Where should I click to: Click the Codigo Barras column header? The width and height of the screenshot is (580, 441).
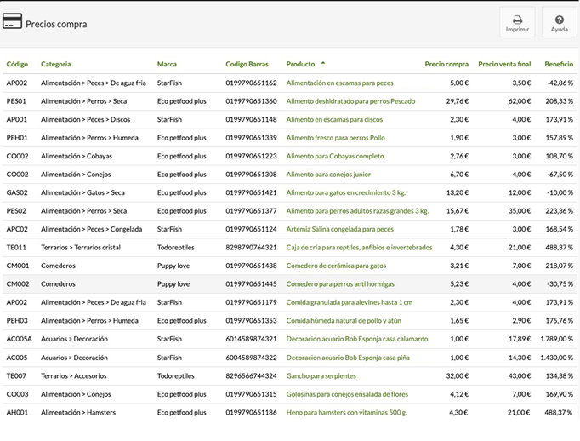[x=247, y=64]
